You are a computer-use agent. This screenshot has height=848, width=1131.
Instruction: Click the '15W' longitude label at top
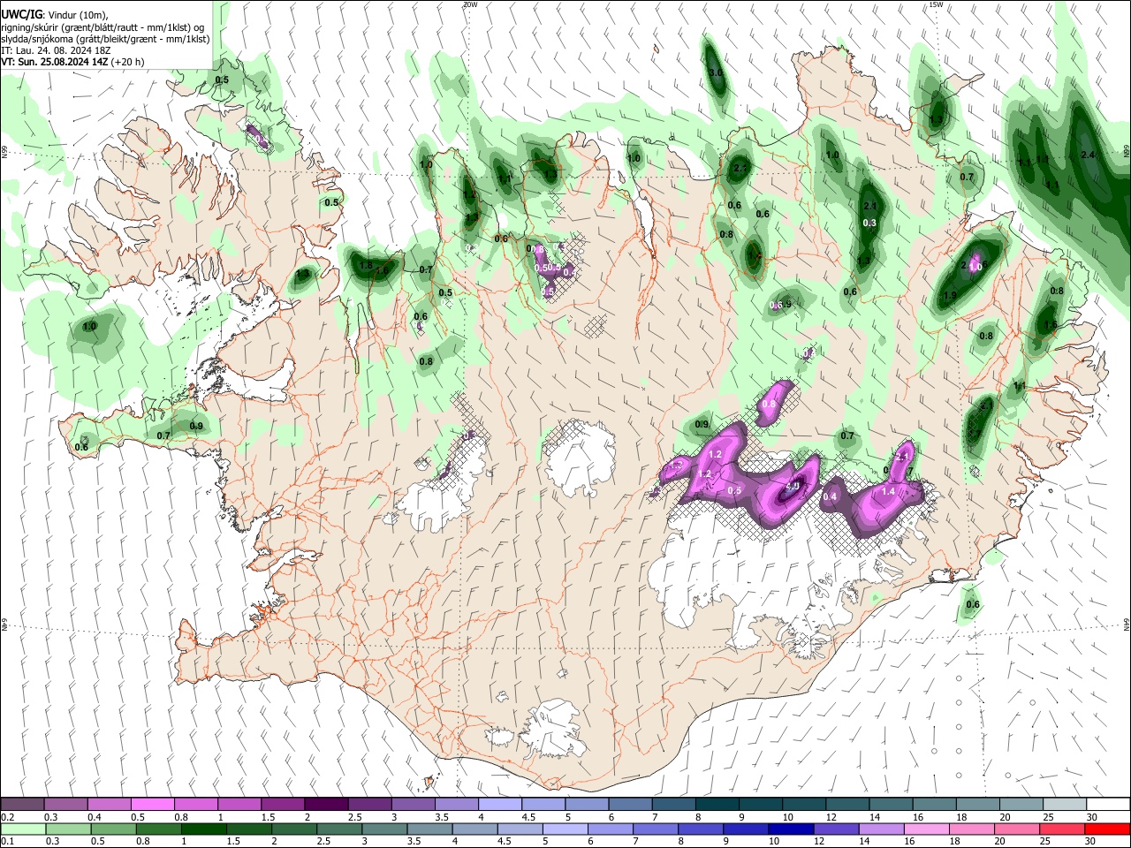[936, 4]
